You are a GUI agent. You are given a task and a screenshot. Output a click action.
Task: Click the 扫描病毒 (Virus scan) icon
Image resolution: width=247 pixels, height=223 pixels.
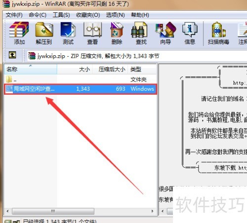click(218, 30)
